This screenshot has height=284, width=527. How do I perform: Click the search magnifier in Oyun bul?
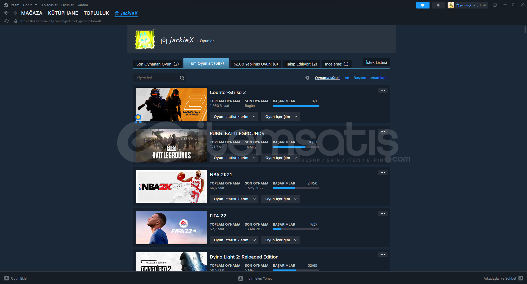(x=182, y=78)
